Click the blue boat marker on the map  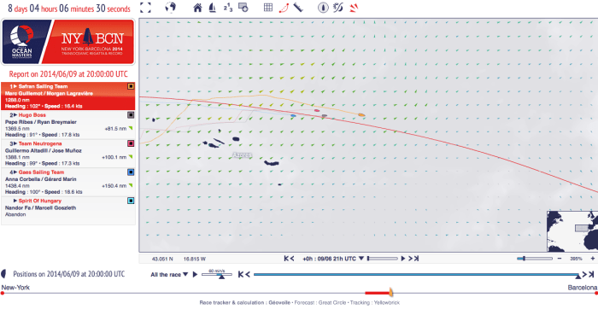coord(293,115)
